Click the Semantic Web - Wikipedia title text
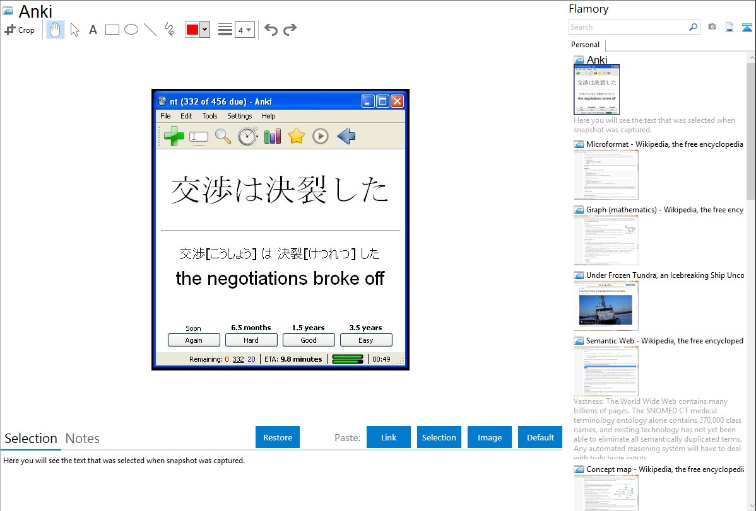The width and height of the screenshot is (756, 511). point(664,340)
